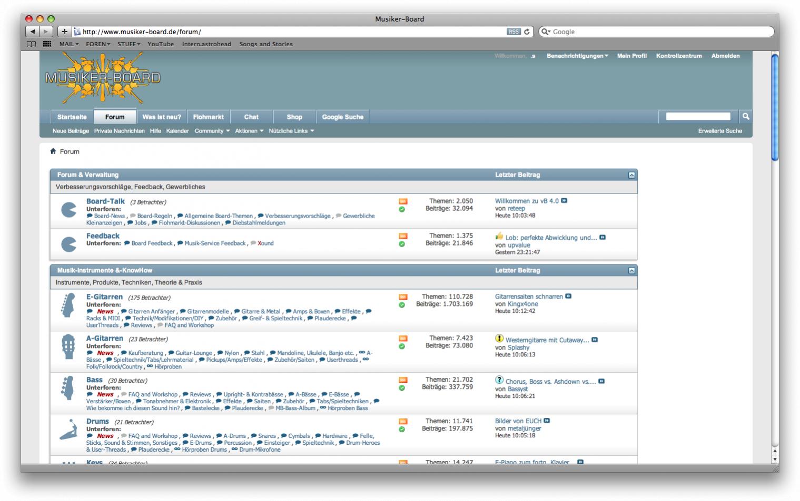Screen dimensions: 800x501
Task: Switch to the Startseite tab
Action: [x=72, y=117]
